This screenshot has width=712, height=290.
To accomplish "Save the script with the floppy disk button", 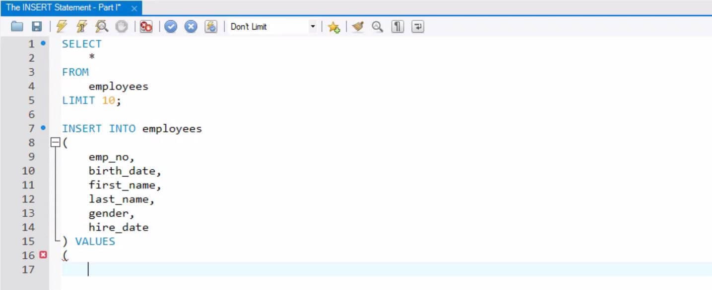I will tap(36, 26).
